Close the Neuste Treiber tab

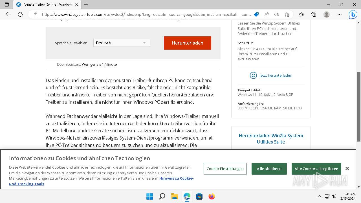pos(76,5)
